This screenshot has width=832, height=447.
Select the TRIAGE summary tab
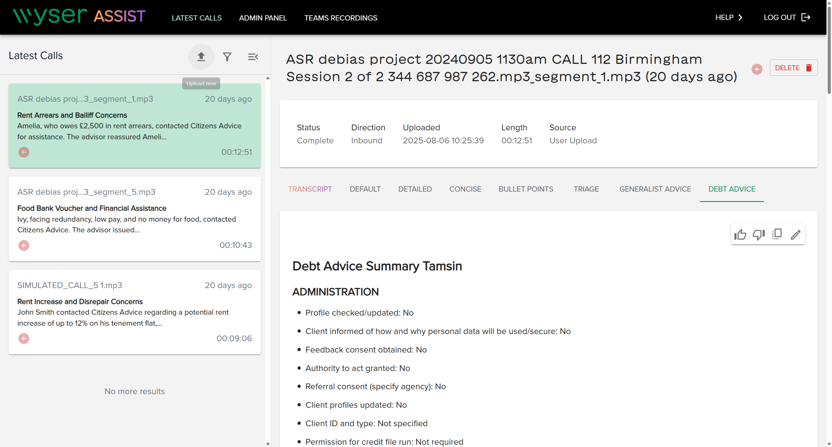586,189
